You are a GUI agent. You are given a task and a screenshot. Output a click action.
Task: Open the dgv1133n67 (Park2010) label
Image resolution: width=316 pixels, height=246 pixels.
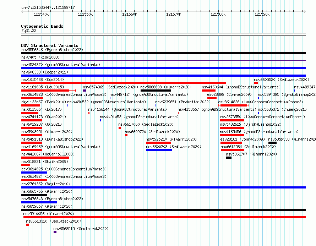[44, 102]
